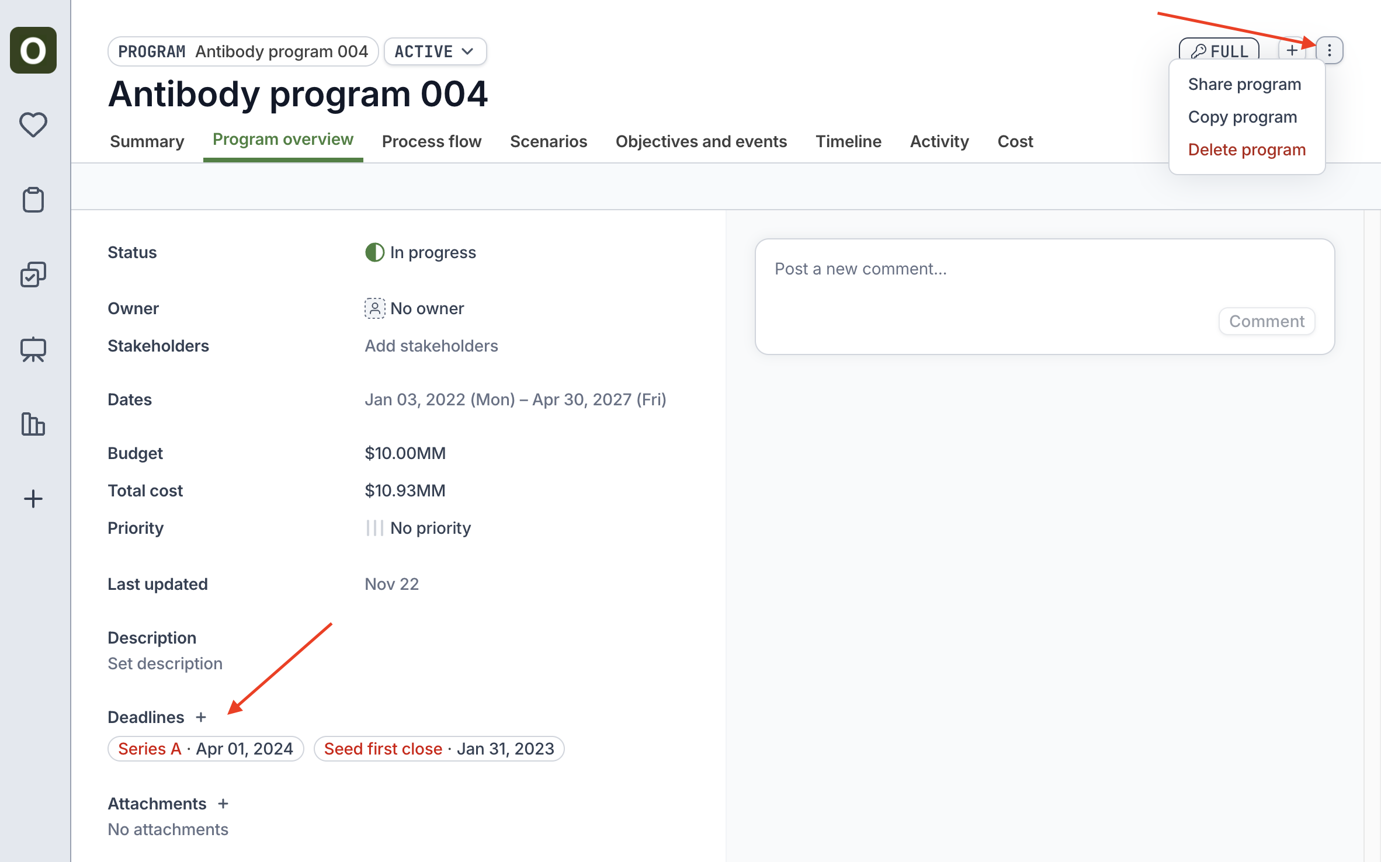
Task: Open the bar chart sidebar icon
Action: tap(33, 424)
